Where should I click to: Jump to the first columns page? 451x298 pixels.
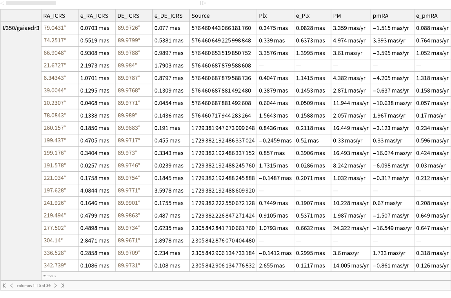pyautogui.click(x=4, y=285)
